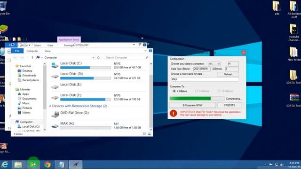Select the 4 GBytes compress option

tap(180, 91)
